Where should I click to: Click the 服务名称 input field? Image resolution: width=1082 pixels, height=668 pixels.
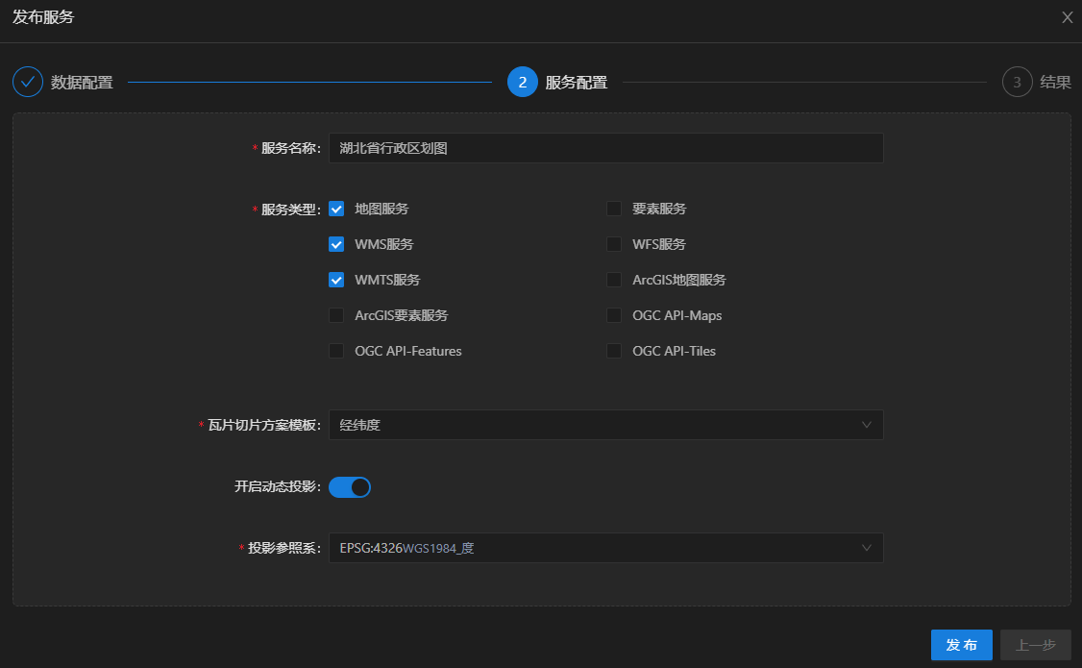point(605,149)
